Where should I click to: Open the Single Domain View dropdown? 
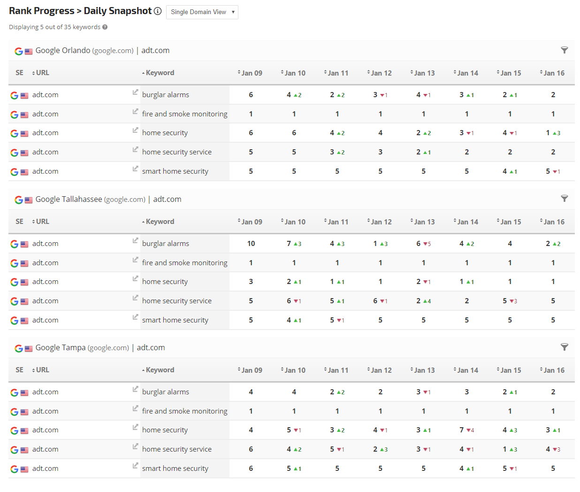point(202,12)
